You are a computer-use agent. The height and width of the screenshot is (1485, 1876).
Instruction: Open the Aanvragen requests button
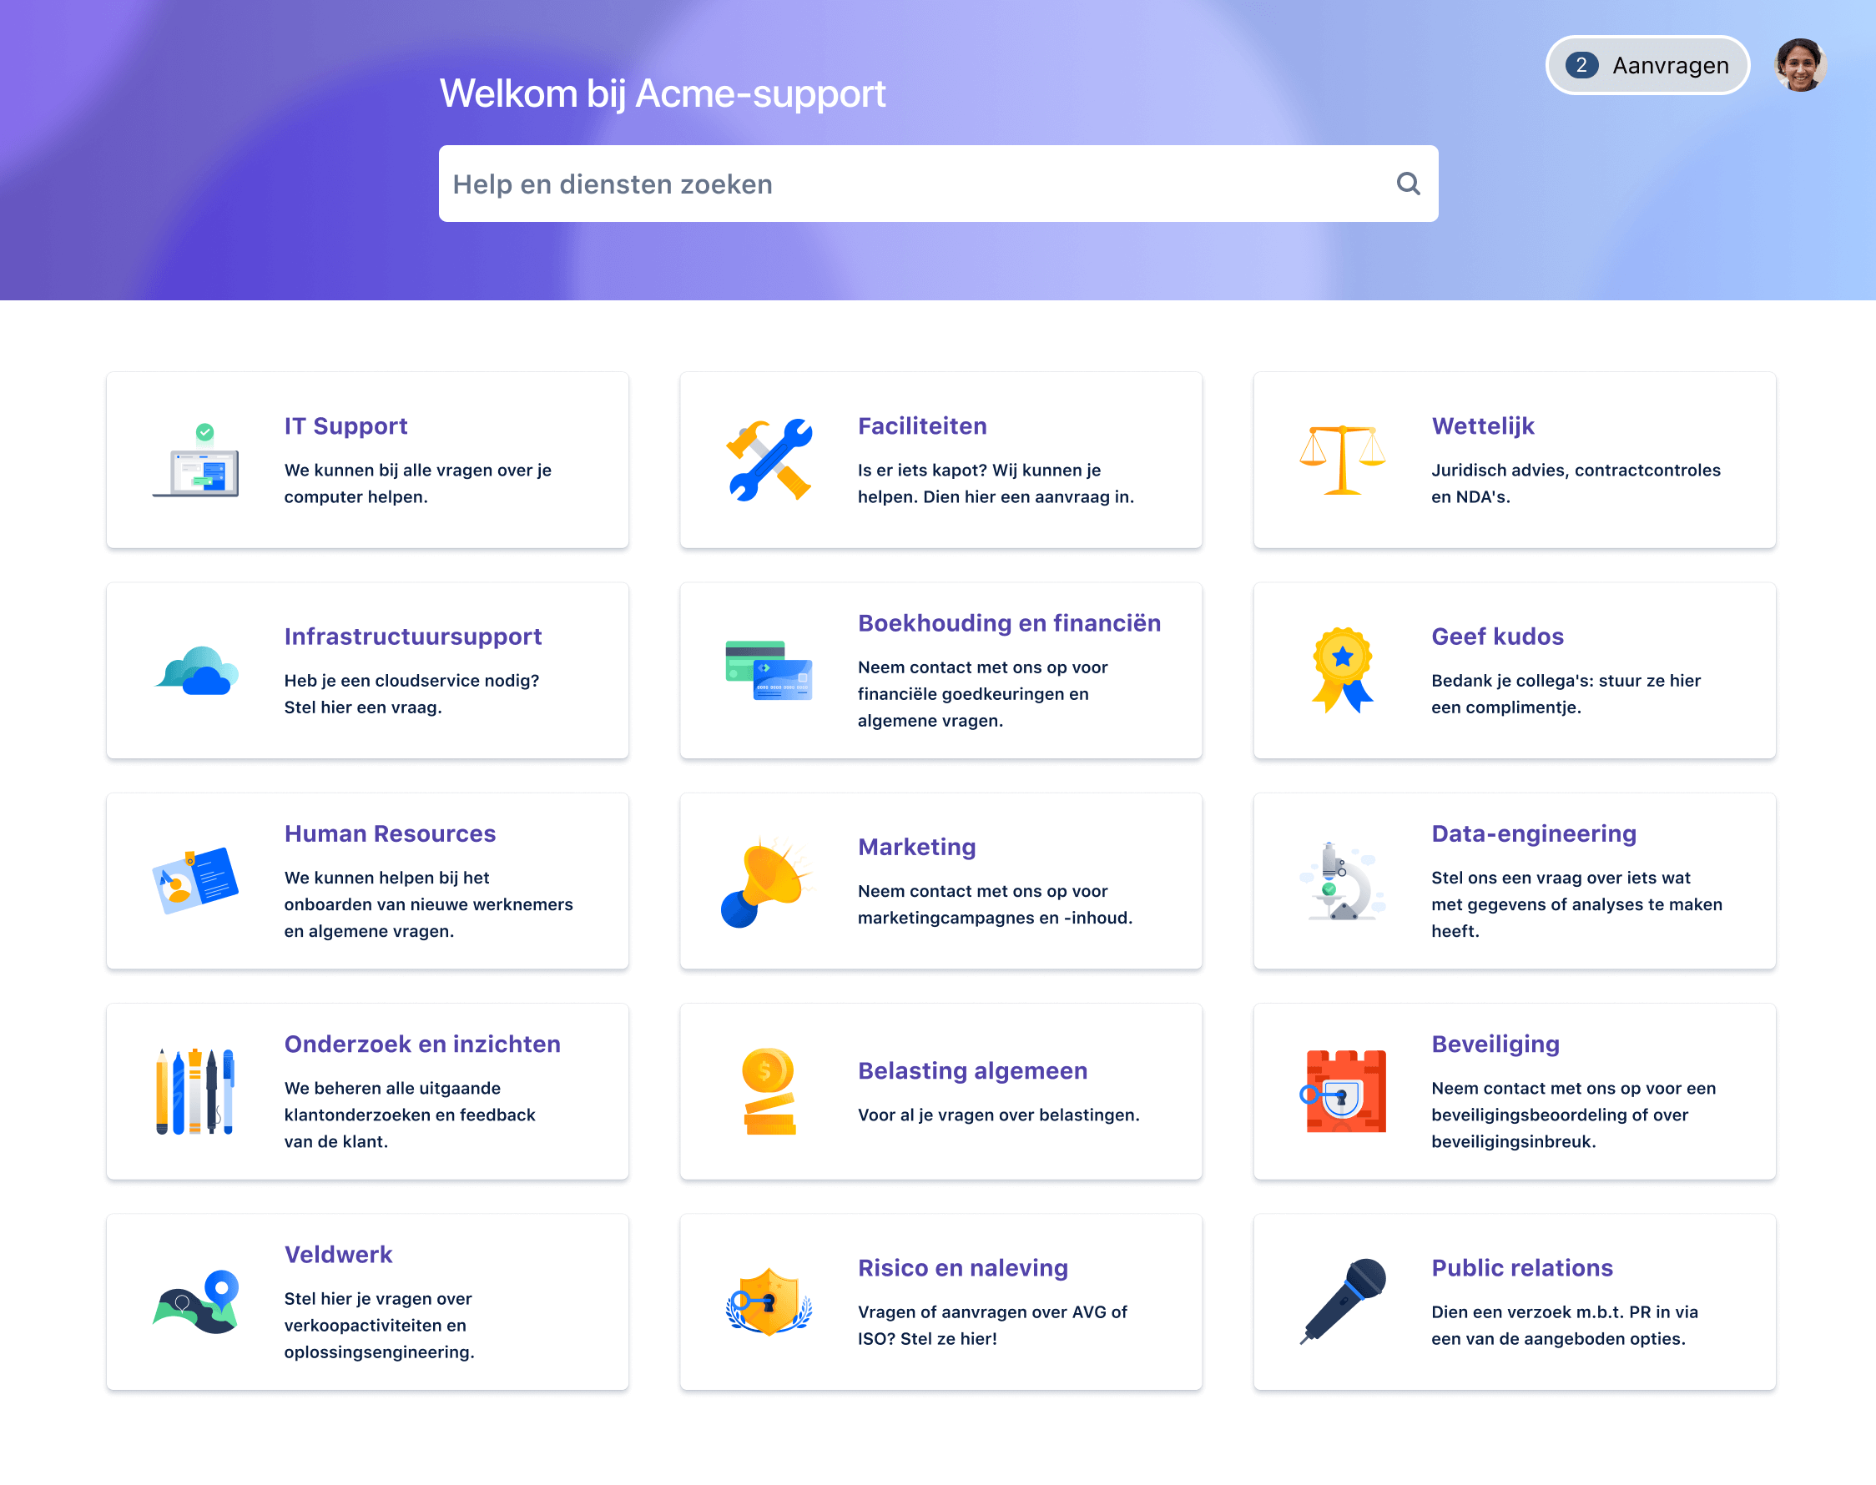[x=1647, y=65]
